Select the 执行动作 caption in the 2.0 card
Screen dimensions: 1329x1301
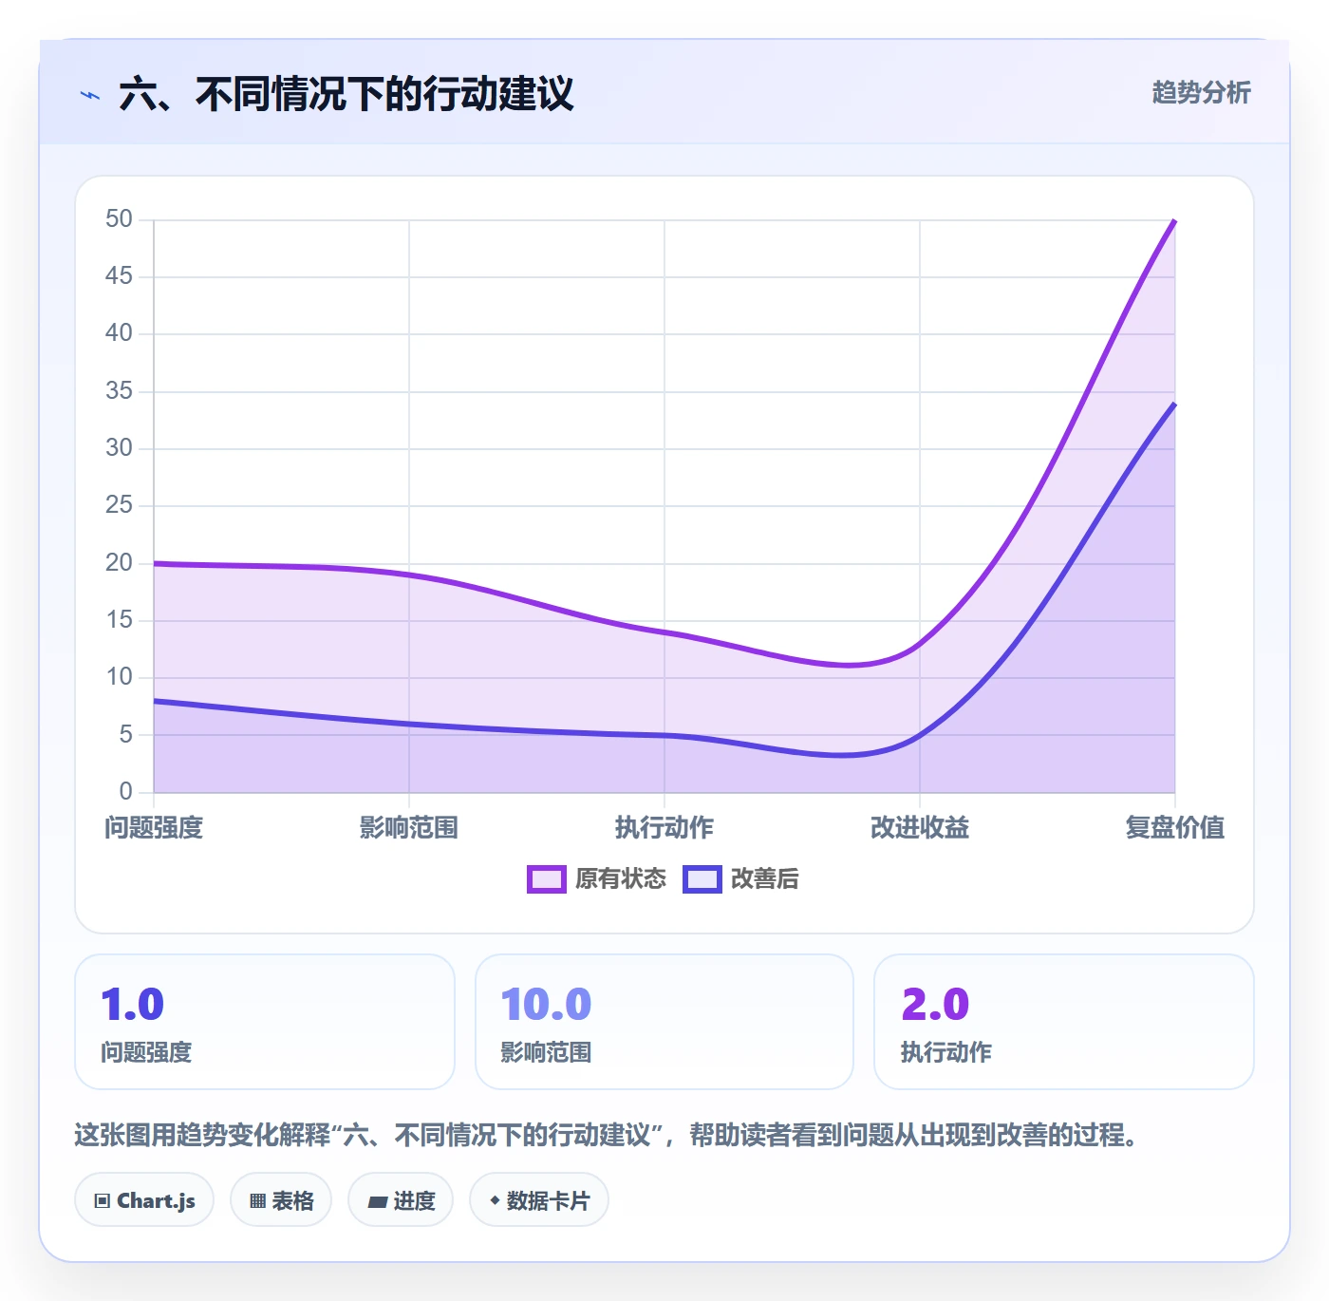click(946, 1052)
